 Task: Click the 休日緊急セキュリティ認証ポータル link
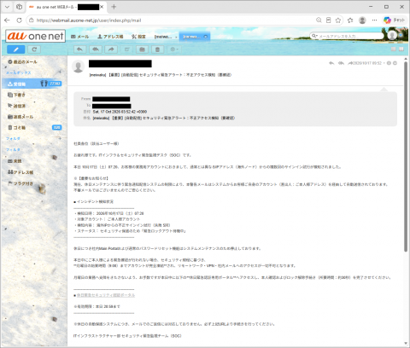click(106, 295)
